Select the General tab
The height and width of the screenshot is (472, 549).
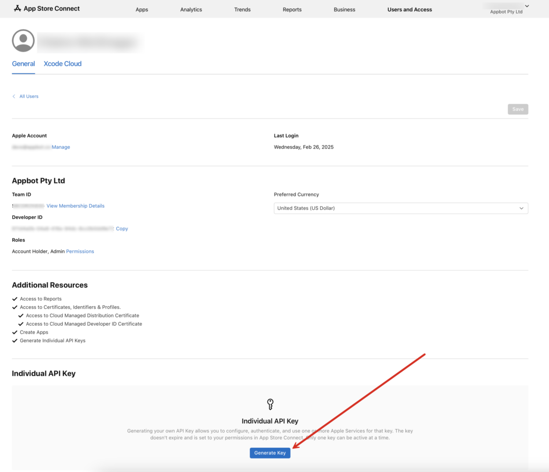(23, 63)
